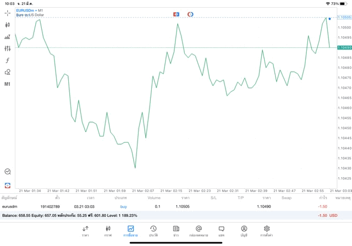Viewport: 352px width, 246px height.
Task: Select the crosshair tool in sidebar
Action: 8,13
